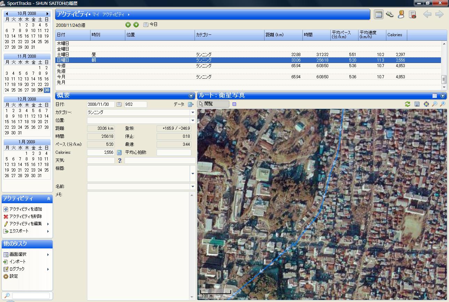Screen dimensions: 449x302
Task: Click the search box in the sidebar
Action: click(x=31, y=296)
